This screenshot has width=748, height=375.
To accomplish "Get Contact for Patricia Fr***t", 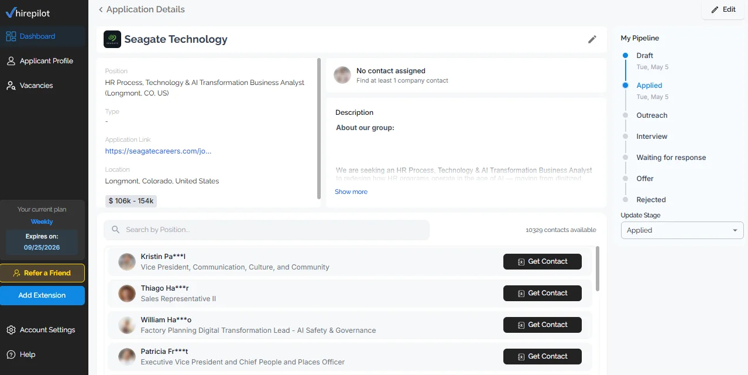I will pos(543,356).
